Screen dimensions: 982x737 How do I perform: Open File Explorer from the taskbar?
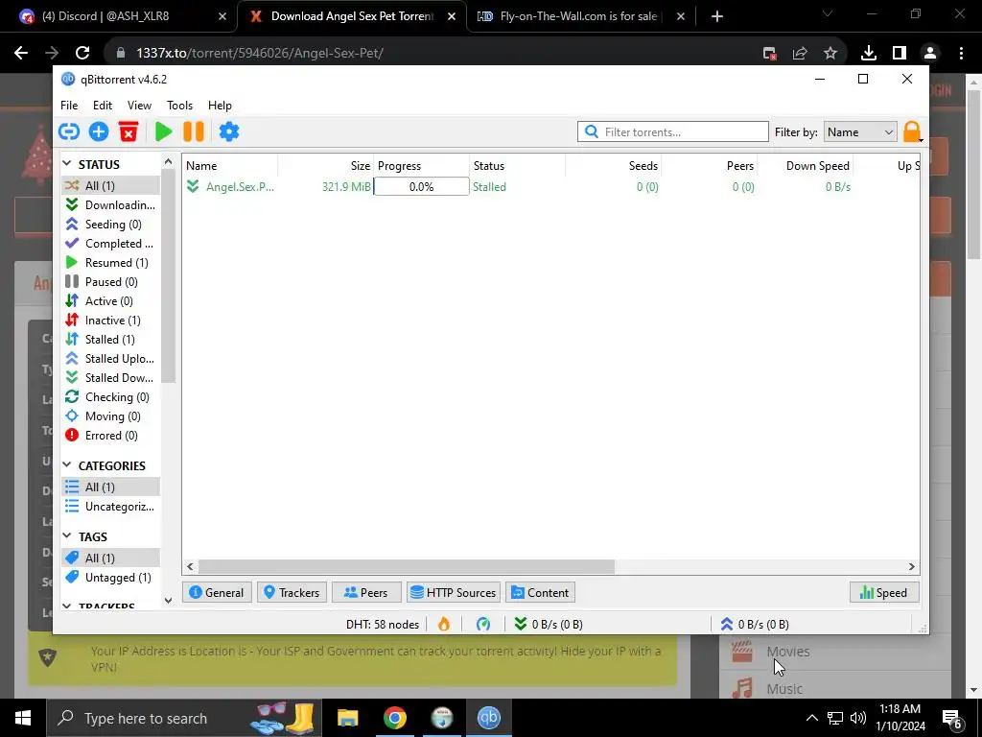[347, 718]
